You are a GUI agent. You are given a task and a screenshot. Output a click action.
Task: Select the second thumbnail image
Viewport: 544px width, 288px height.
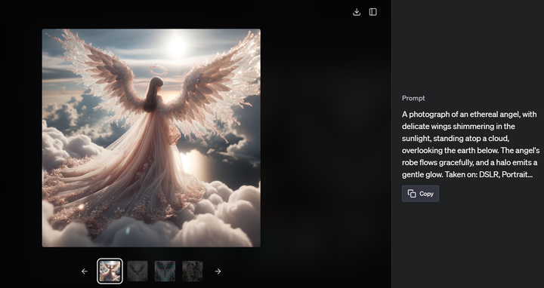pyautogui.click(x=138, y=271)
